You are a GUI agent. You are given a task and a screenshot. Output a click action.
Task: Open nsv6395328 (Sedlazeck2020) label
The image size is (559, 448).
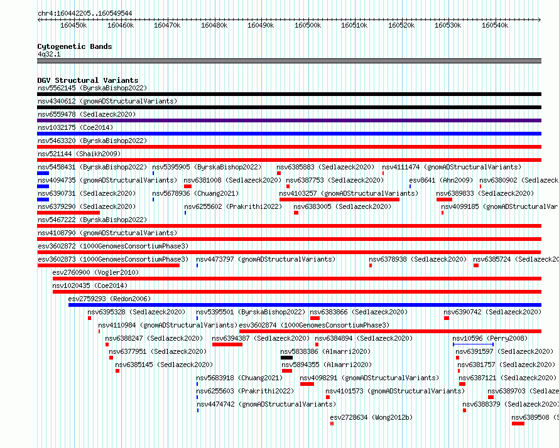coord(136,312)
